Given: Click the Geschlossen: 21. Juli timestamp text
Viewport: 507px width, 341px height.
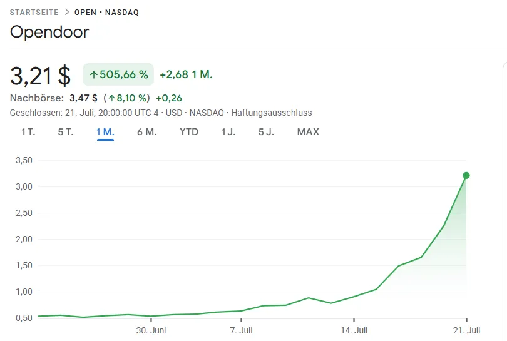Looking at the screenshot, I should 84,113.
